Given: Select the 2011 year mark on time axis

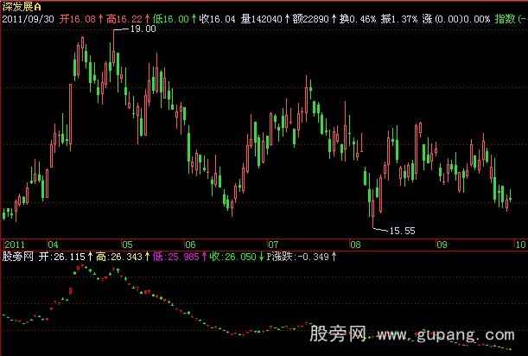Looking at the screenshot, I should coord(15,245).
